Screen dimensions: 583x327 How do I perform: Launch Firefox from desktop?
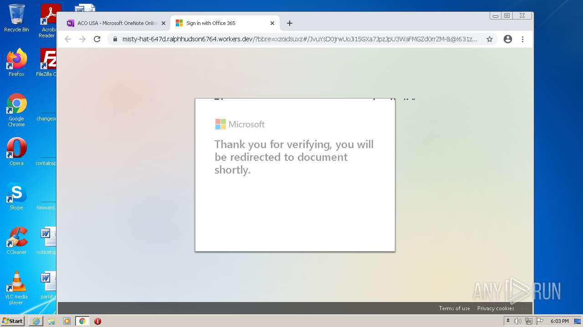(16, 62)
